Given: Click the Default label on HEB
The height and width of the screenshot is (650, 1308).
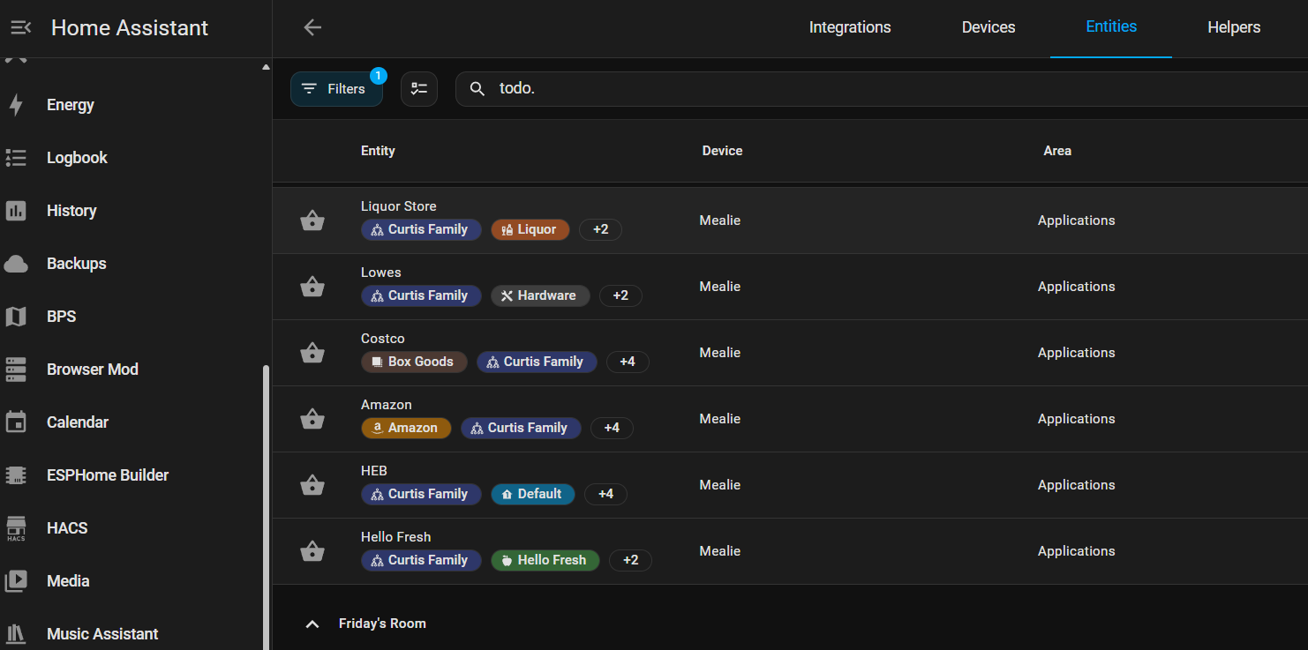Looking at the screenshot, I should pos(533,494).
